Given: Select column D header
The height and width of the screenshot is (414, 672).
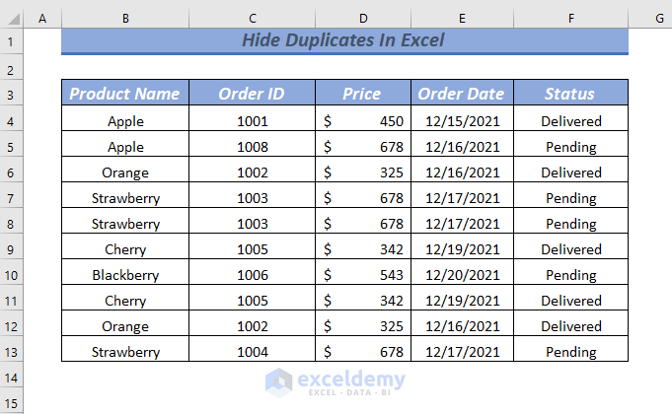Looking at the screenshot, I should coord(363,18).
